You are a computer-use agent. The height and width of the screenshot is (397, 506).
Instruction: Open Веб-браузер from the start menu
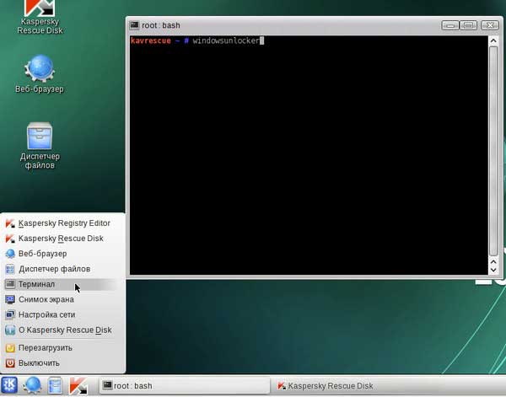point(42,254)
